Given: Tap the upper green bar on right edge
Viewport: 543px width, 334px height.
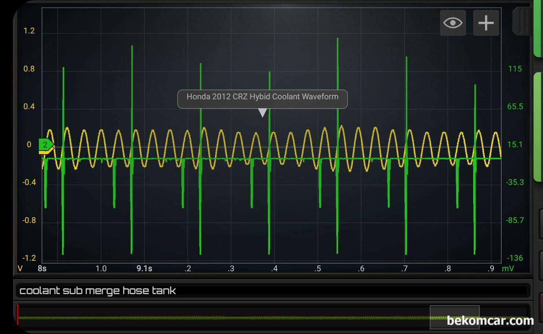Looking at the screenshot, I should tap(539, 29).
